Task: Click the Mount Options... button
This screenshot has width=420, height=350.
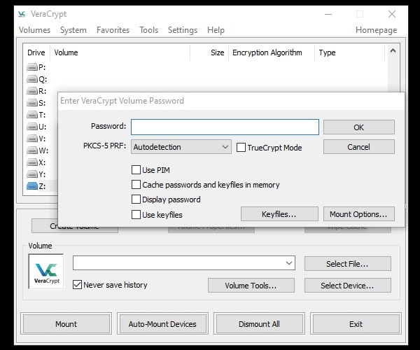Action: (359, 214)
